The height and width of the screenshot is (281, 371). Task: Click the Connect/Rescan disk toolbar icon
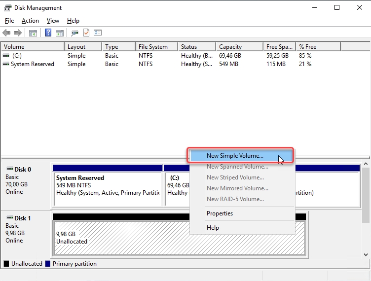click(74, 33)
